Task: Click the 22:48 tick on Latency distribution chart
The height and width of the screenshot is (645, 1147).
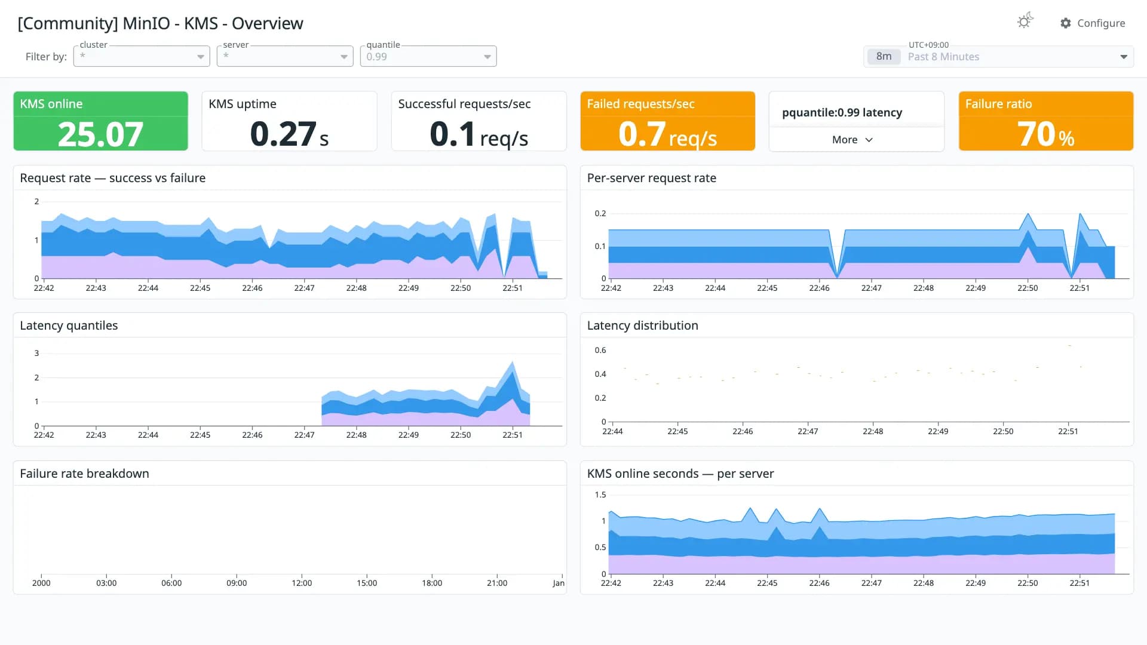Action: (x=873, y=431)
